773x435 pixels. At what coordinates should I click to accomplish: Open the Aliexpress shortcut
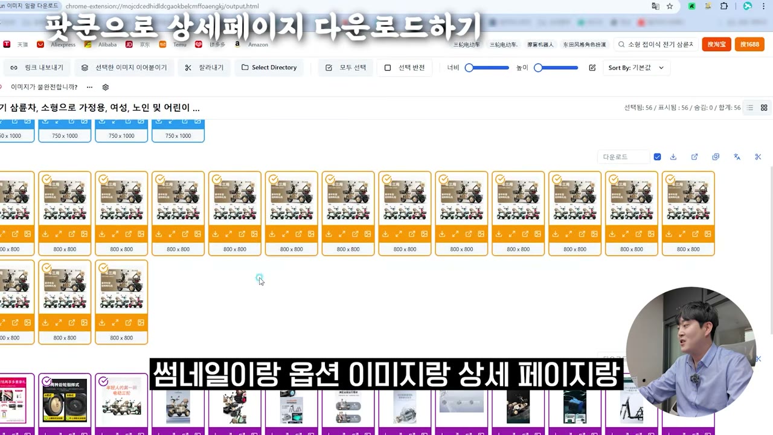pos(57,44)
